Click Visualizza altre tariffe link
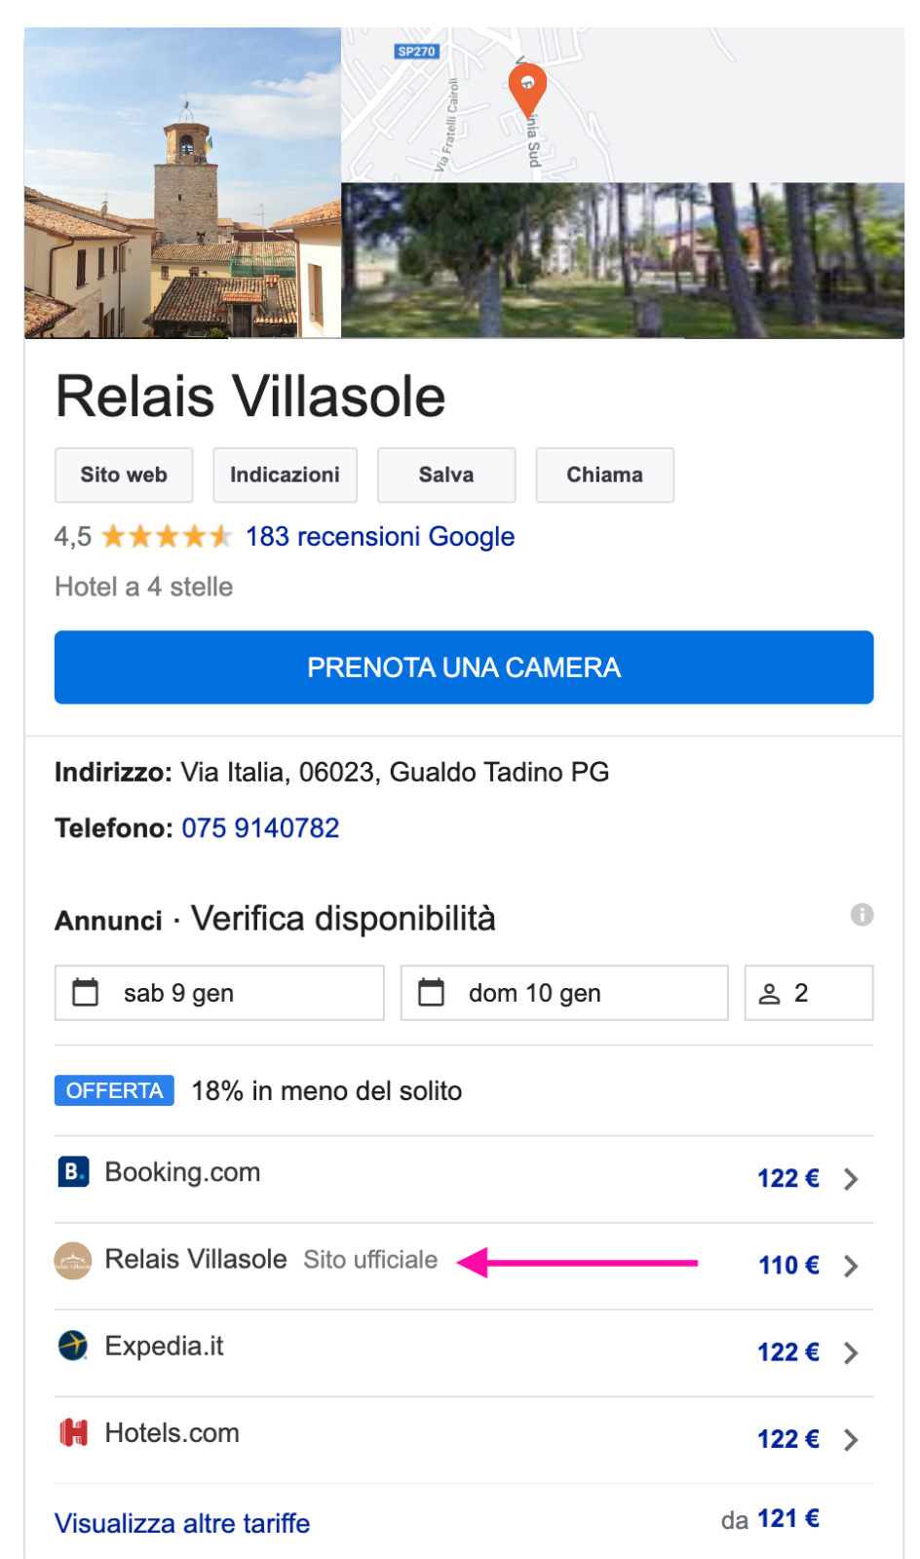The width and height of the screenshot is (920, 1559). (182, 1523)
